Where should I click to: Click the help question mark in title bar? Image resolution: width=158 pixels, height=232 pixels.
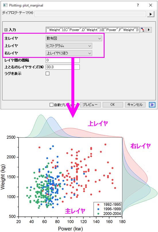tap(138, 5)
